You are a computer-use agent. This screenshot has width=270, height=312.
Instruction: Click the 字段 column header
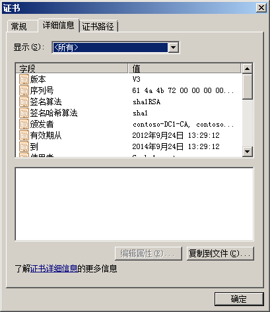[x=72, y=69]
